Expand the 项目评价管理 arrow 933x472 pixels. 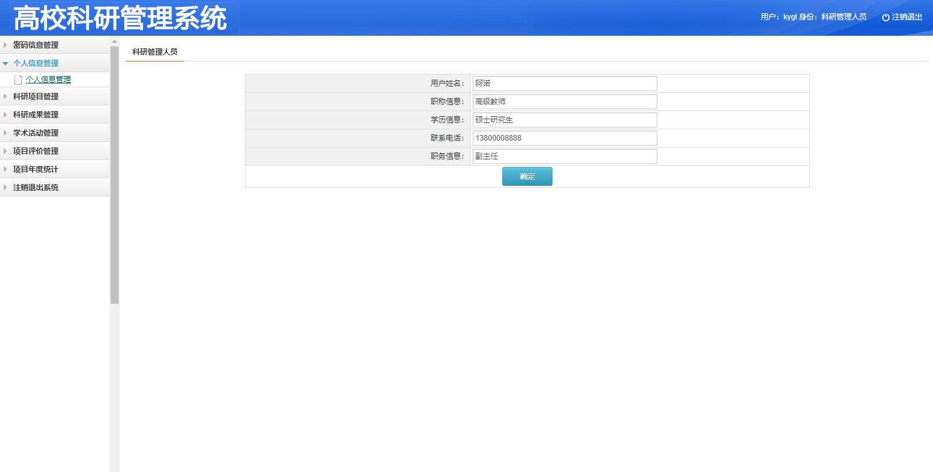click(5, 151)
